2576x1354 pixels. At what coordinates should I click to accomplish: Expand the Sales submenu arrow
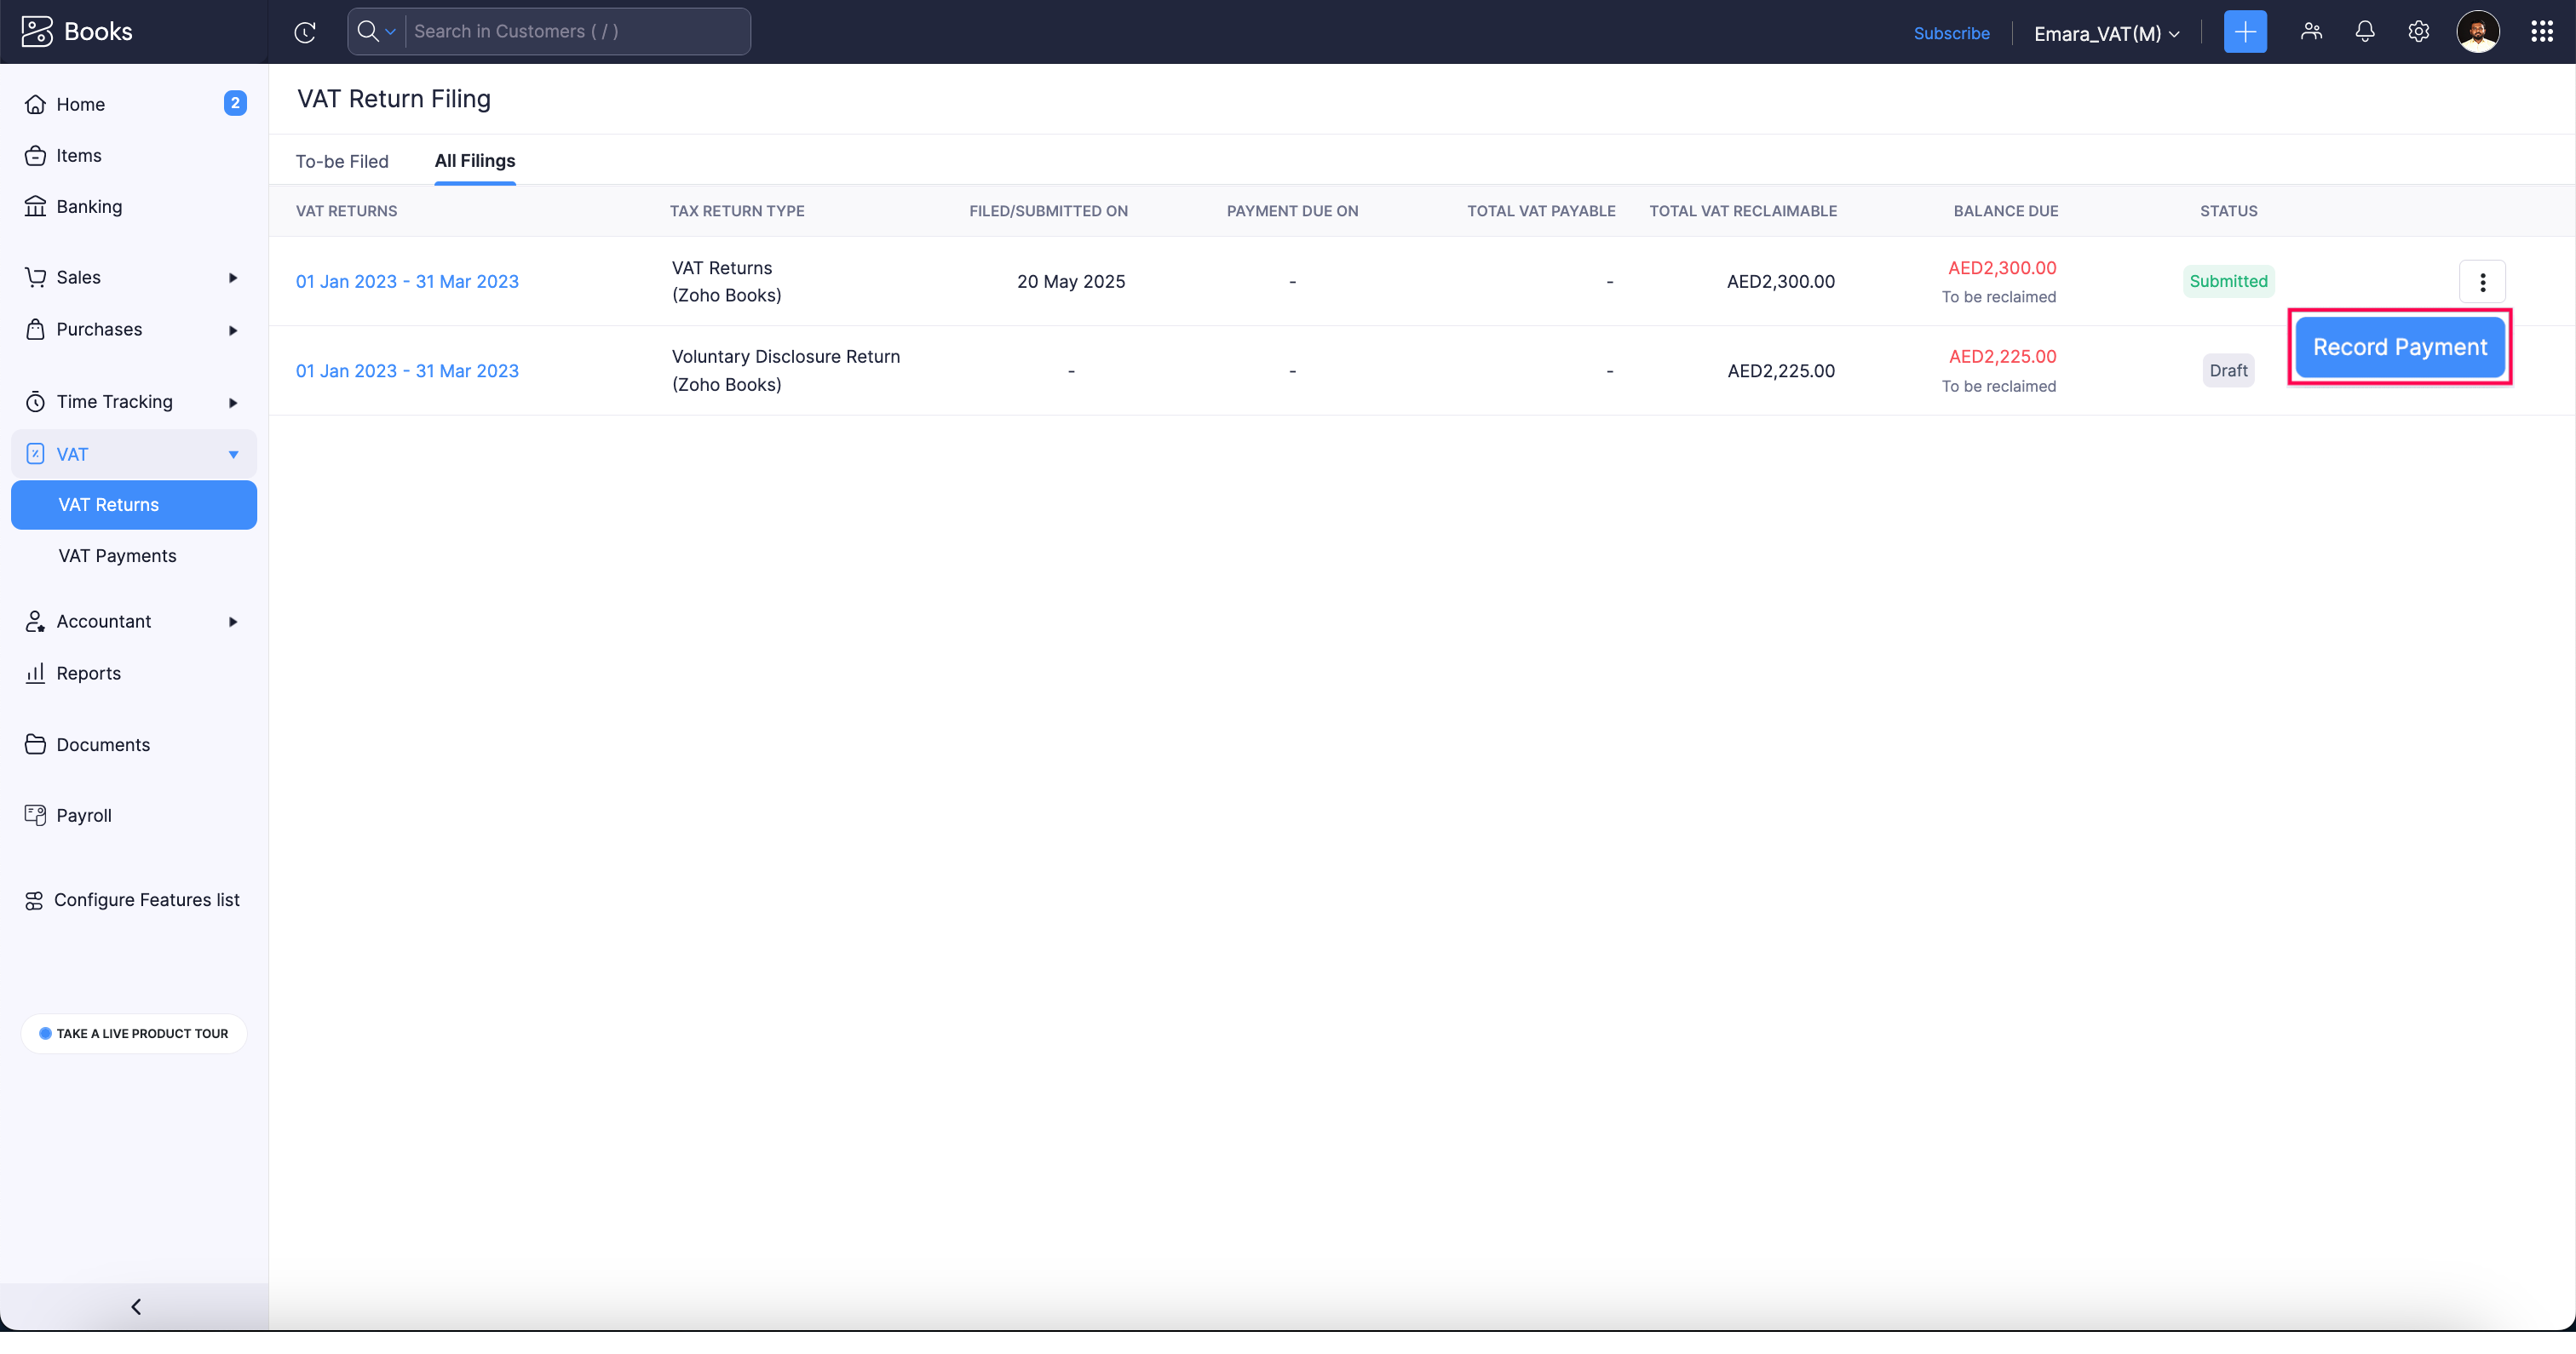(233, 278)
